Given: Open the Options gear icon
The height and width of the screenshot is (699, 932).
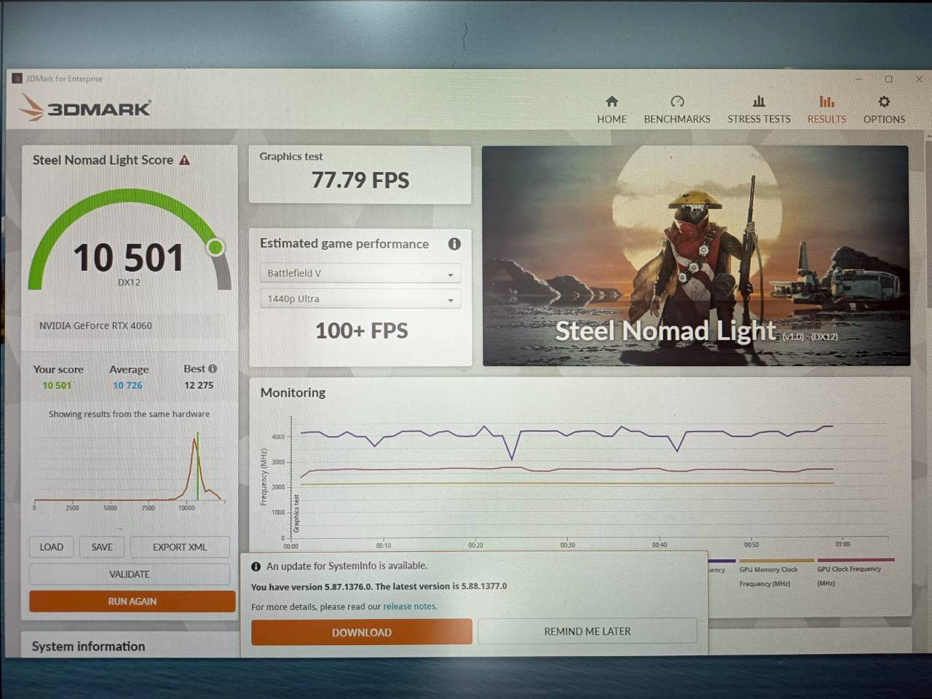Looking at the screenshot, I should tap(884, 102).
